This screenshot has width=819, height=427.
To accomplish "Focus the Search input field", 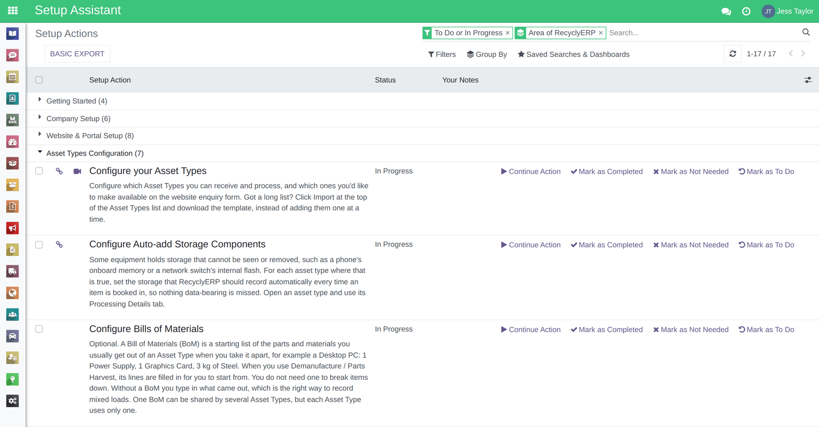I will pos(703,33).
